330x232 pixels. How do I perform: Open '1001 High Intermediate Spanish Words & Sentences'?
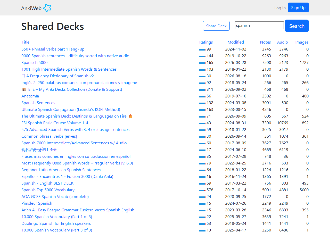(x=69, y=69)
